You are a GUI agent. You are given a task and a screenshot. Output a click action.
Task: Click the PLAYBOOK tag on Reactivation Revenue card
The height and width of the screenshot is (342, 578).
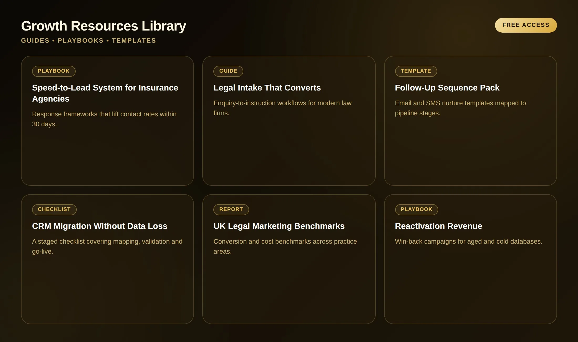pos(416,210)
